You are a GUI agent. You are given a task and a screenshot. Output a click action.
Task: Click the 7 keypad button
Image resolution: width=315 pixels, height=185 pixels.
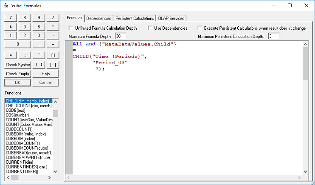point(11,18)
